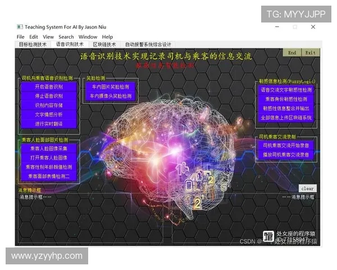Switch to the 区块链技术 tab

coord(104,44)
